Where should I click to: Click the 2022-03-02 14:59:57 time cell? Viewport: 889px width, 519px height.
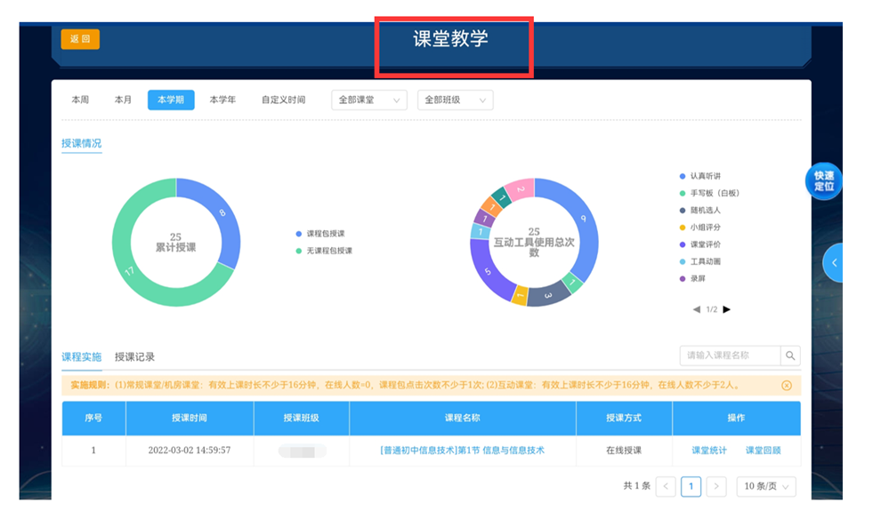click(x=190, y=451)
